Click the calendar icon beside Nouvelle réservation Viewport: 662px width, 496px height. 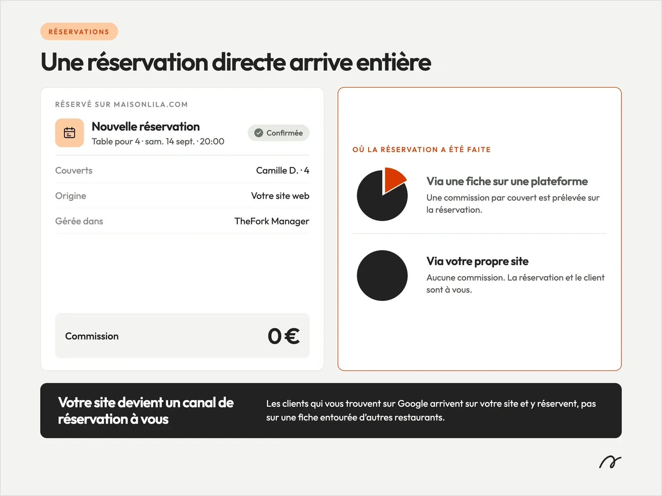[x=70, y=133]
